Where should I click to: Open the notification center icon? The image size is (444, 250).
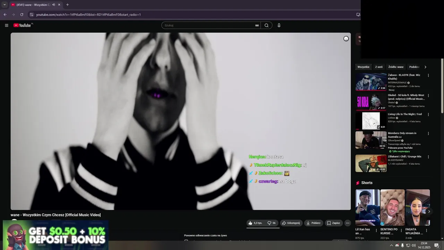pos(437,245)
